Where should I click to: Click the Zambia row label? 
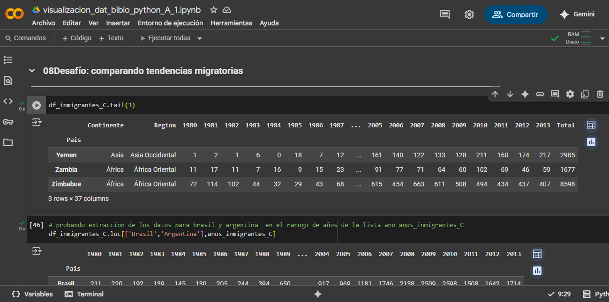tap(66, 169)
